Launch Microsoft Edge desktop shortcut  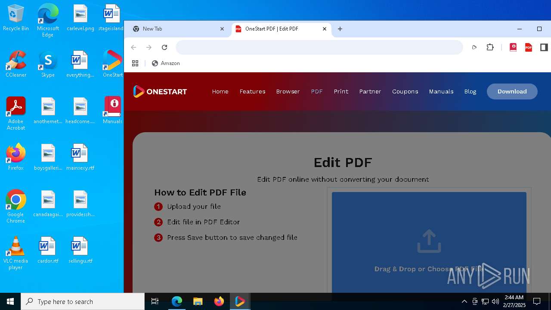[x=48, y=21]
